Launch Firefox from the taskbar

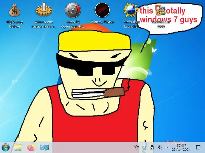tap(31, 147)
